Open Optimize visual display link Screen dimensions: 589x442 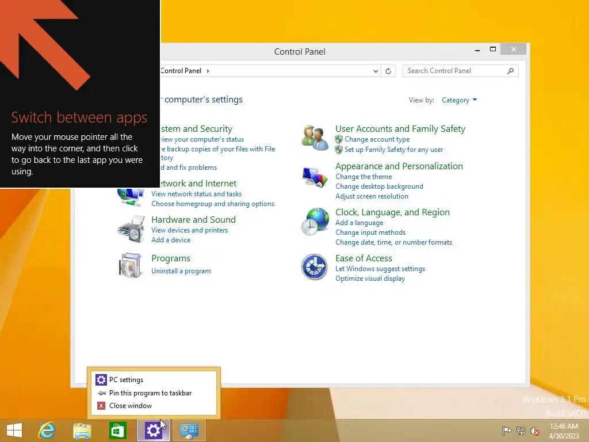click(x=370, y=279)
